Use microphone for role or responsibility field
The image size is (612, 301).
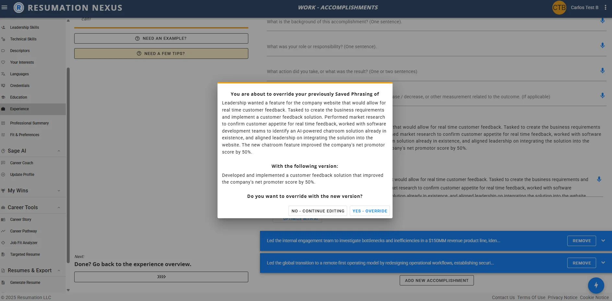click(x=602, y=46)
